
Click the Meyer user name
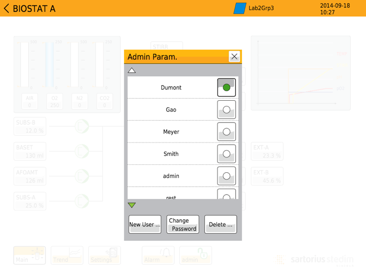(x=171, y=132)
